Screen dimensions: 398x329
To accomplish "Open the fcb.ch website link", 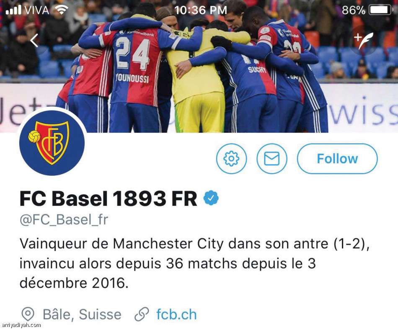I will (177, 314).
